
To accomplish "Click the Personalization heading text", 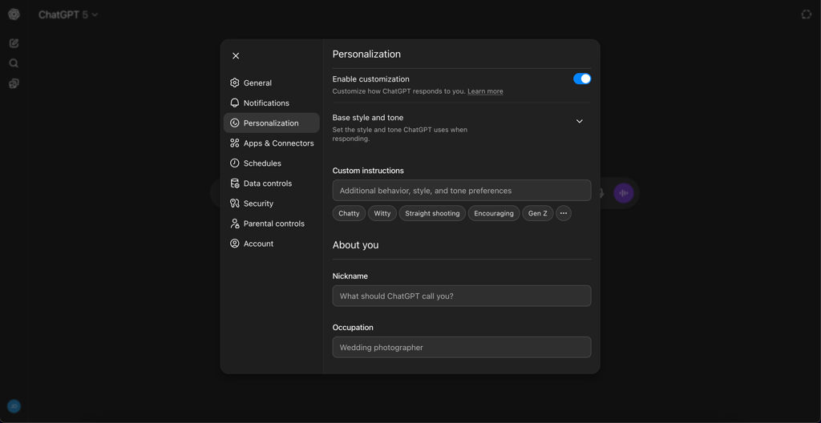I will 366,54.
